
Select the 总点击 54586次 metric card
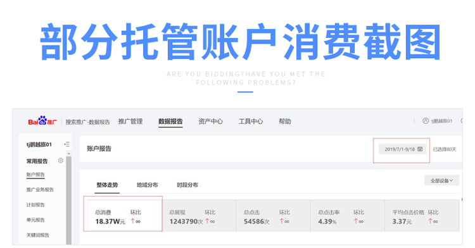273,216
